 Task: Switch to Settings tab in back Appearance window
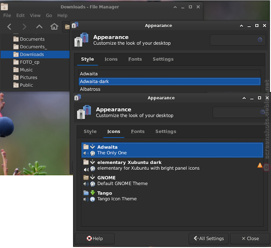click(x=163, y=59)
